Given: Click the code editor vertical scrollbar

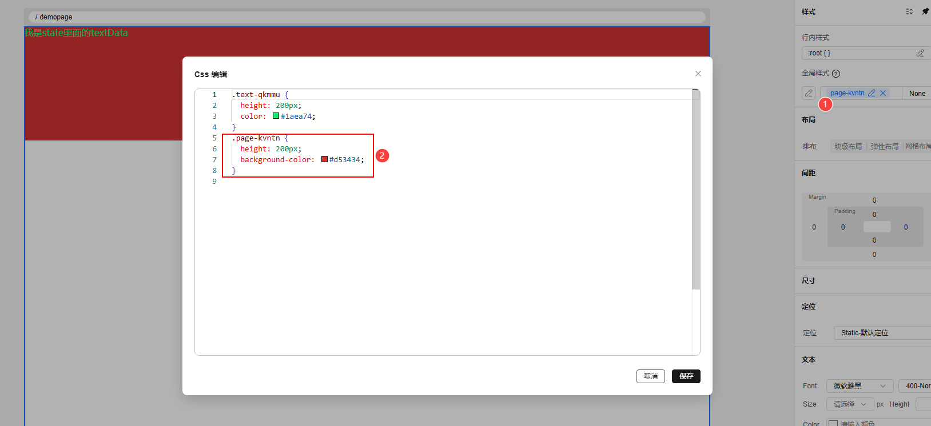Looking at the screenshot, I should pyautogui.click(x=695, y=190).
